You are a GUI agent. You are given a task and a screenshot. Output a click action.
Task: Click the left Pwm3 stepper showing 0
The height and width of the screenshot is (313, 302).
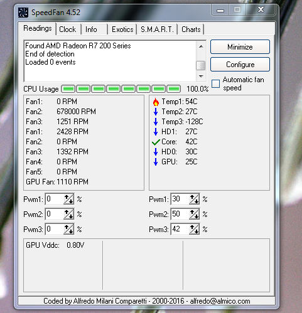click(x=69, y=229)
